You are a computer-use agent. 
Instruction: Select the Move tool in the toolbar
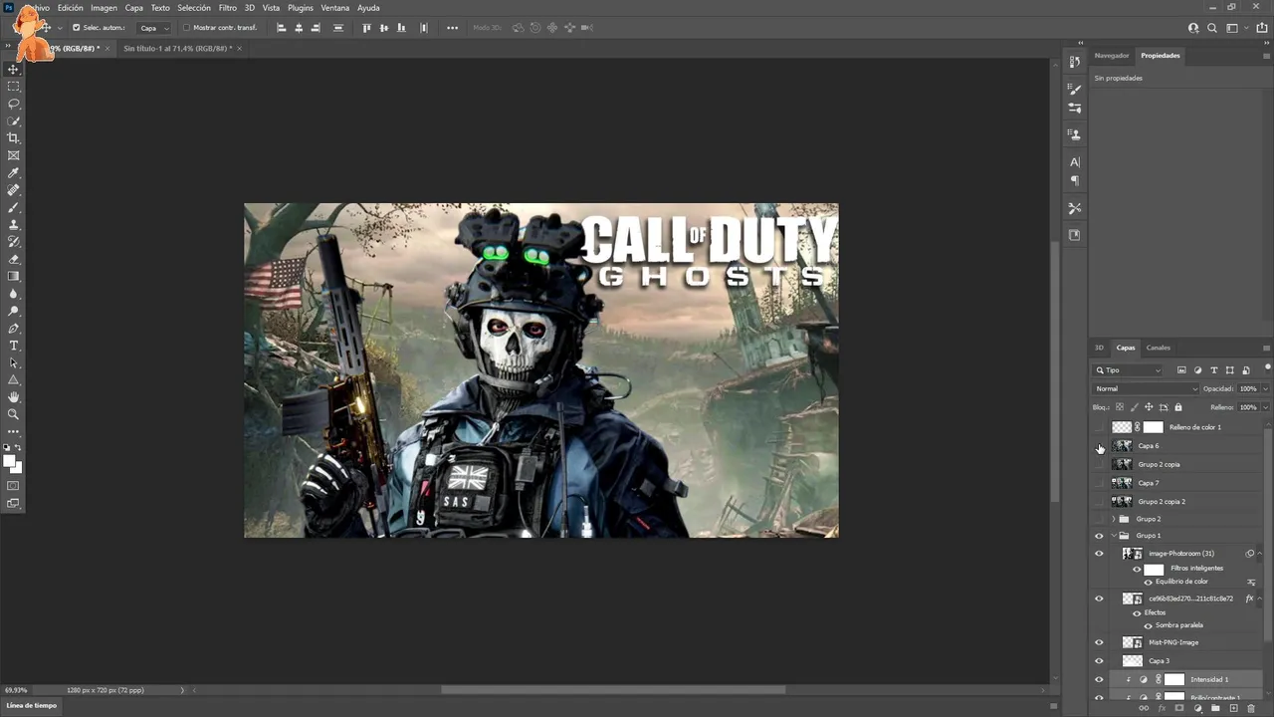pyautogui.click(x=14, y=70)
